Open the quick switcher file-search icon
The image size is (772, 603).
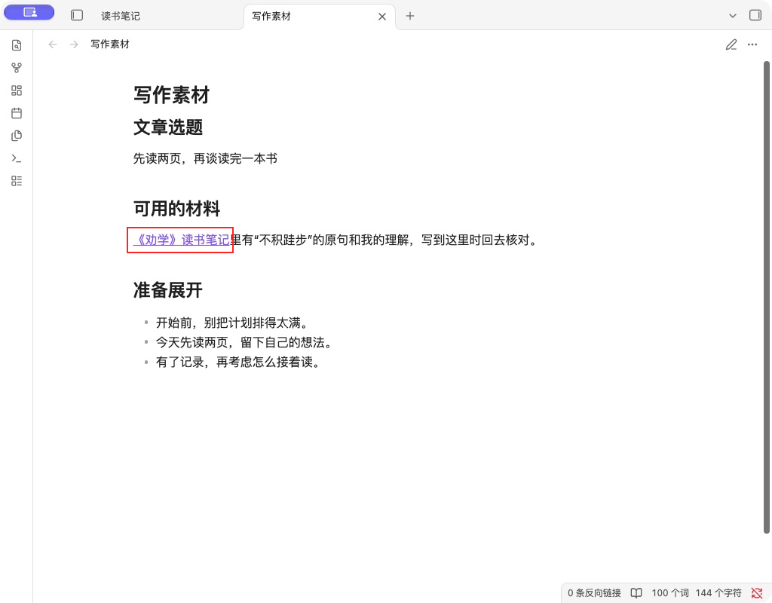(17, 45)
